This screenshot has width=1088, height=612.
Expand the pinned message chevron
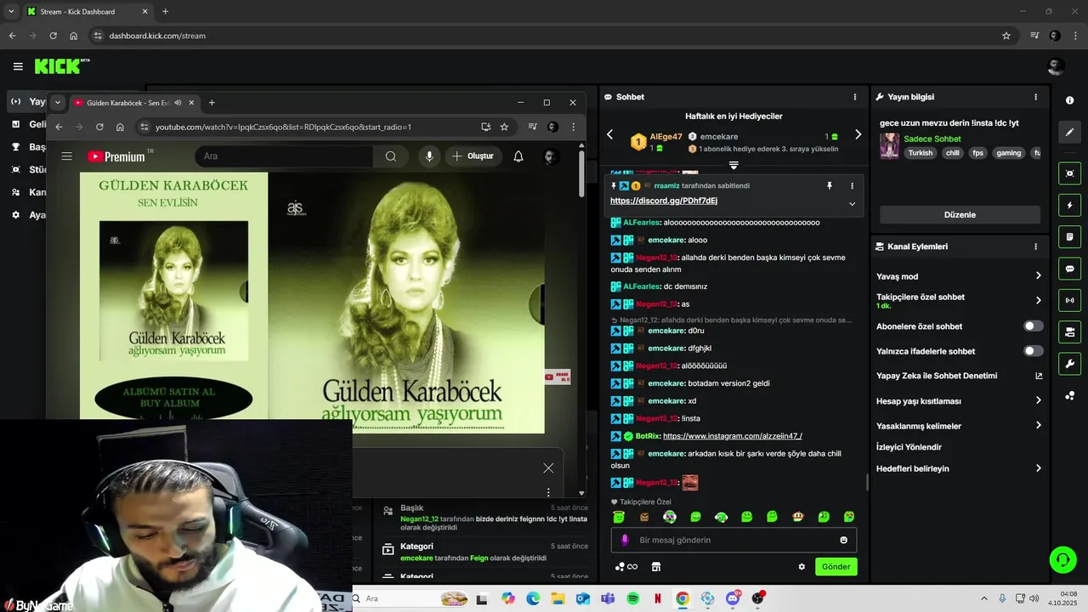tap(852, 203)
